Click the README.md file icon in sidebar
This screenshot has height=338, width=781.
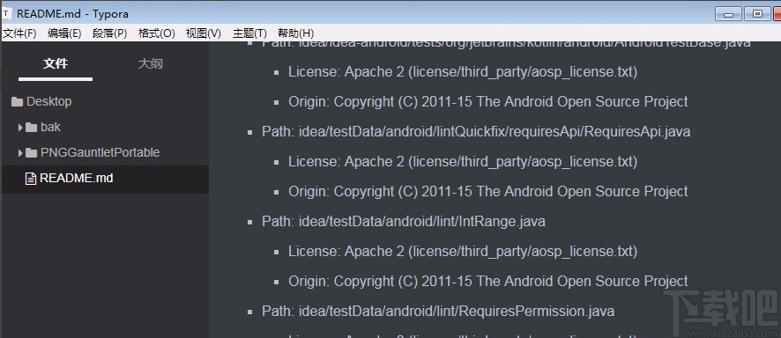coord(31,179)
